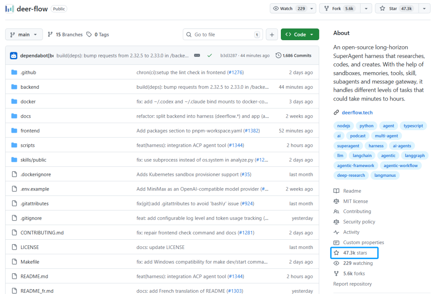
Task: Expand commit message via ellipsis icon
Action: tap(198, 55)
